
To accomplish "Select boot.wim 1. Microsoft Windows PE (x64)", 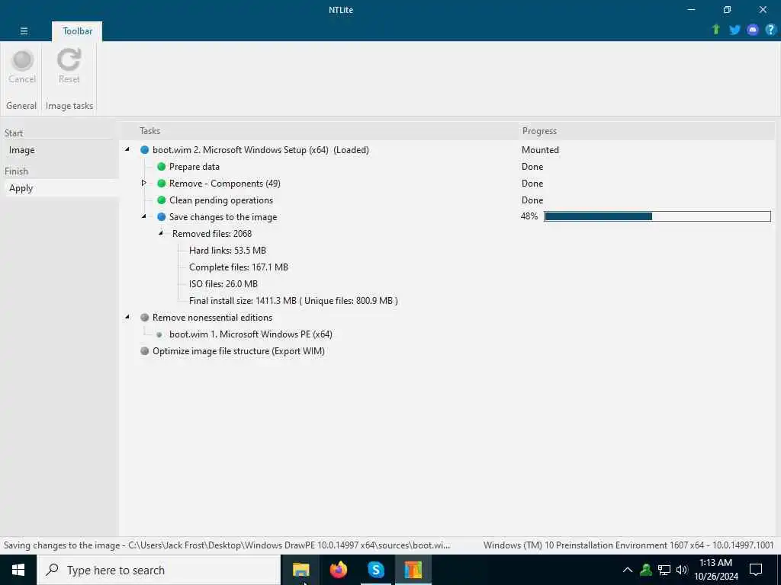I will 250,334.
